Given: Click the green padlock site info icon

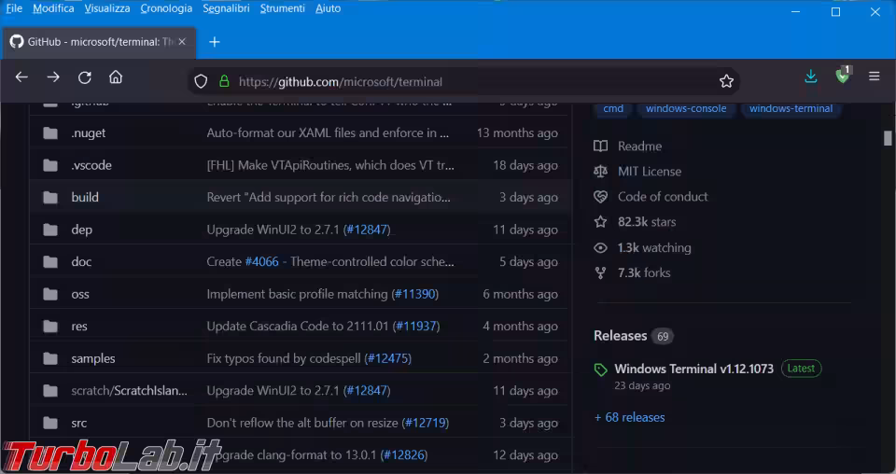Looking at the screenshot, I should [x=224, y=82].
